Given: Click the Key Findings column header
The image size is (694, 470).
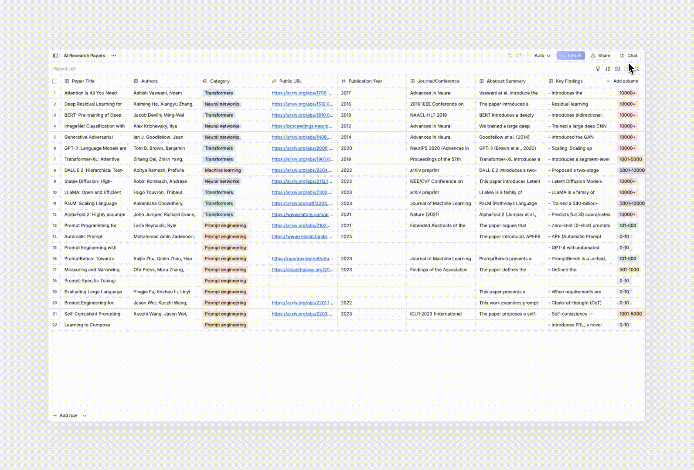Looking at the screenshot, I should (572, 81).
